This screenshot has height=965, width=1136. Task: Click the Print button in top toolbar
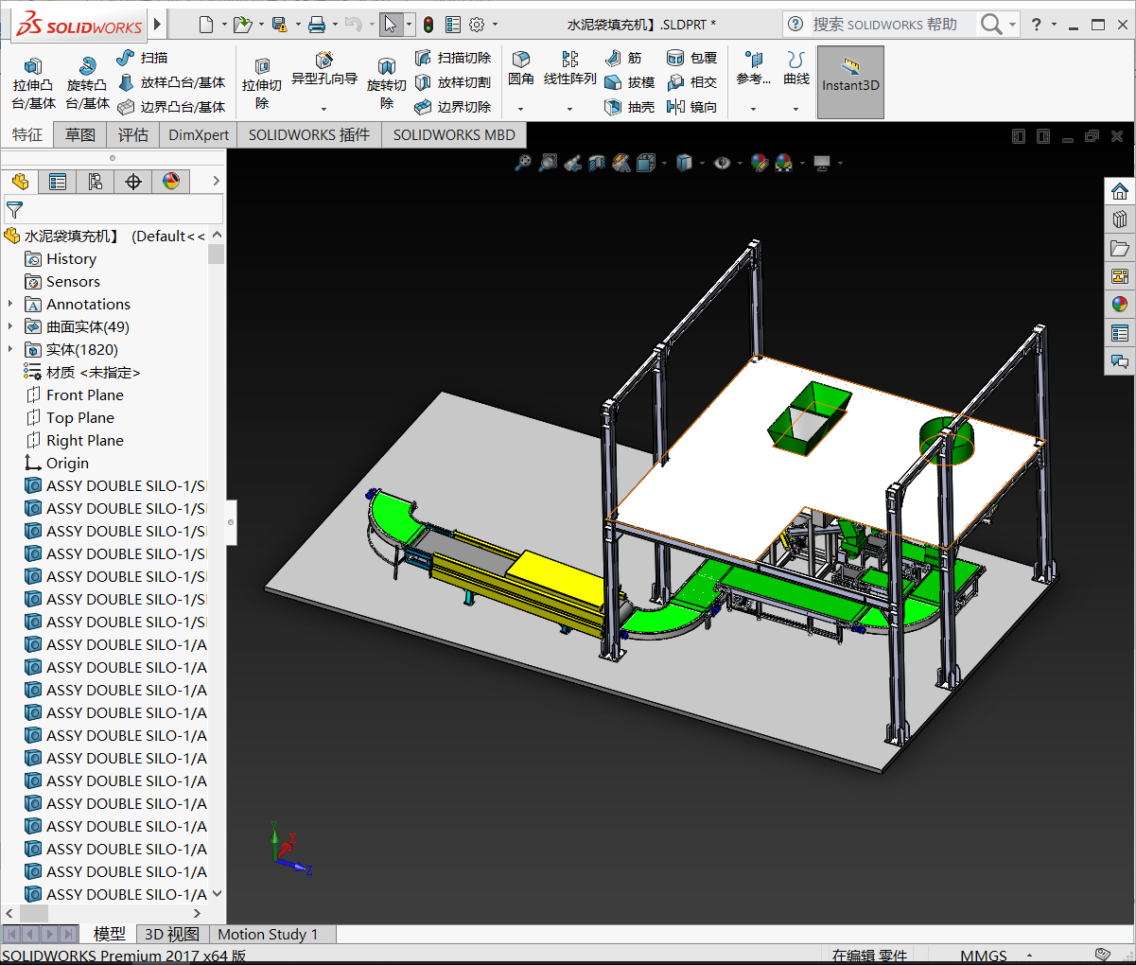coord(317,25)
